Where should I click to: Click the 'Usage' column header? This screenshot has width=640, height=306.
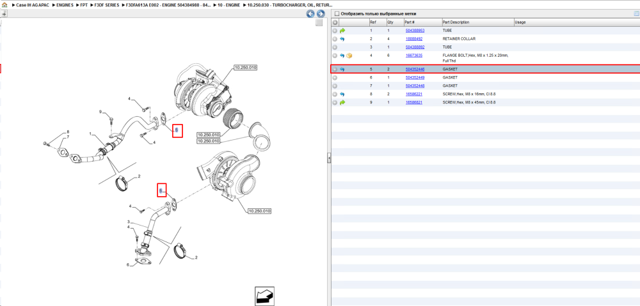(x=577, y=22)
